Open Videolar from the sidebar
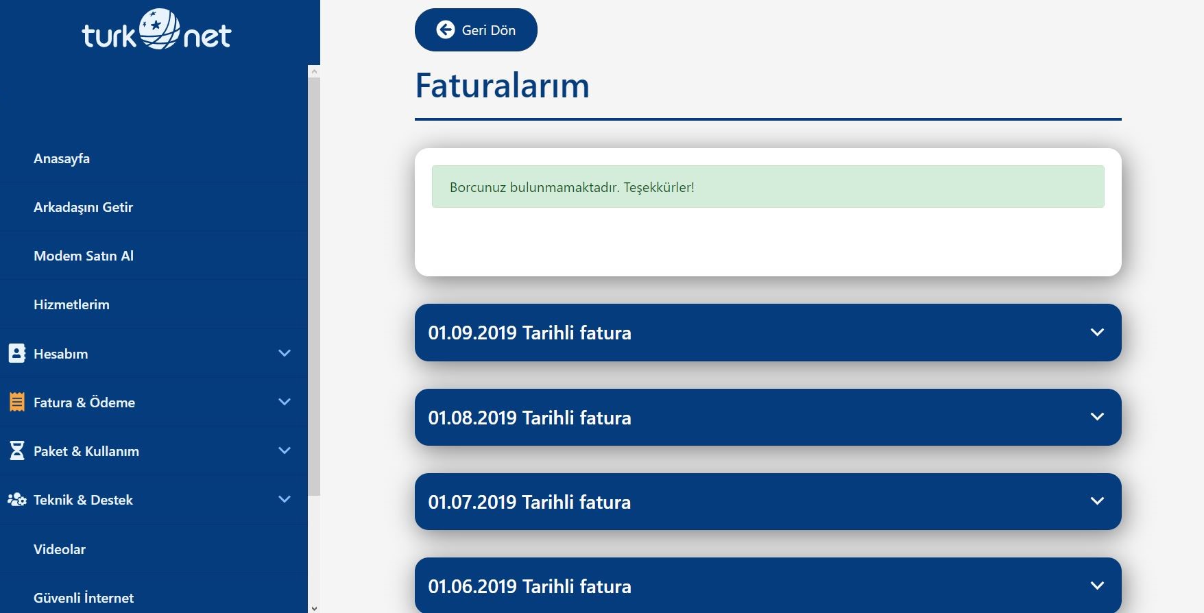The height and width of the screenshot is (613, 1204). pos(60,549)
